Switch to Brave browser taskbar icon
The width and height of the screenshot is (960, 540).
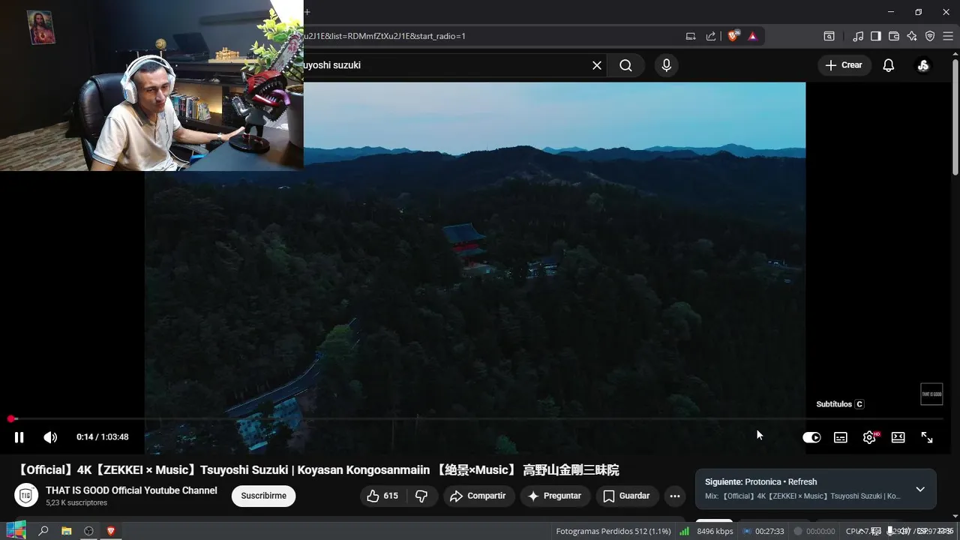(x=111, y=531)
